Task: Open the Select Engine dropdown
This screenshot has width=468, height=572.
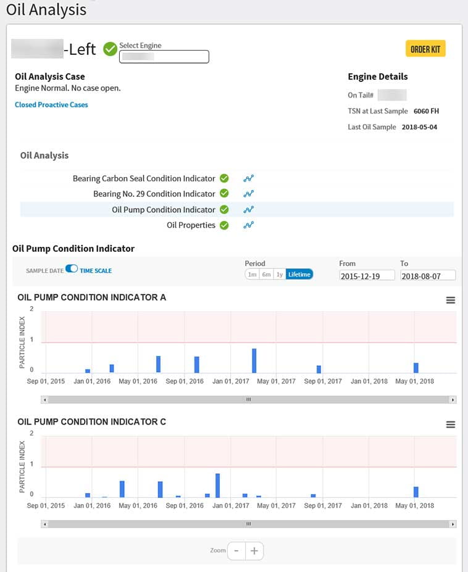Action: click(164, 57)
